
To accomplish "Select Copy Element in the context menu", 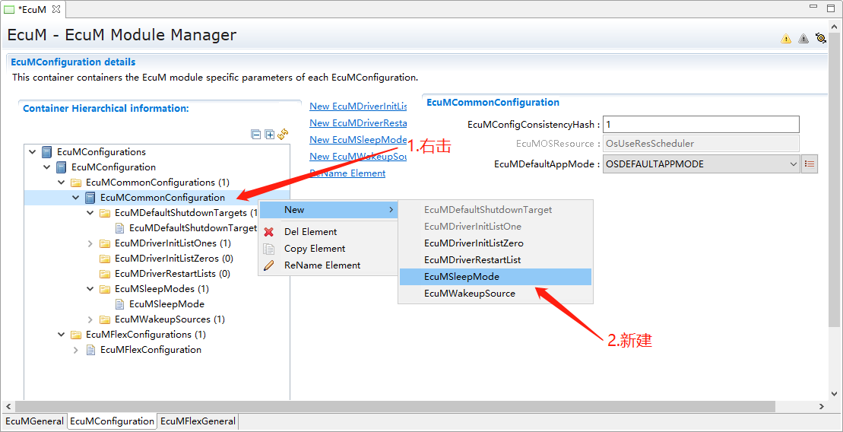I will pyautogui.click(x=315, y=249).
